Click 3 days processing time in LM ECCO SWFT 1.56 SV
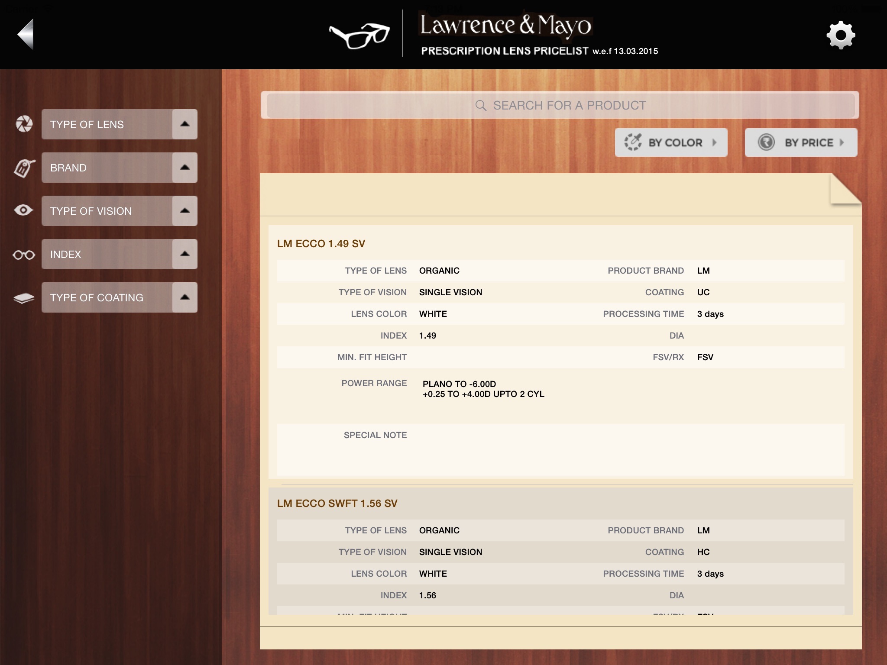Viewport: 887px width, 665px height. (x=710, y=574)
